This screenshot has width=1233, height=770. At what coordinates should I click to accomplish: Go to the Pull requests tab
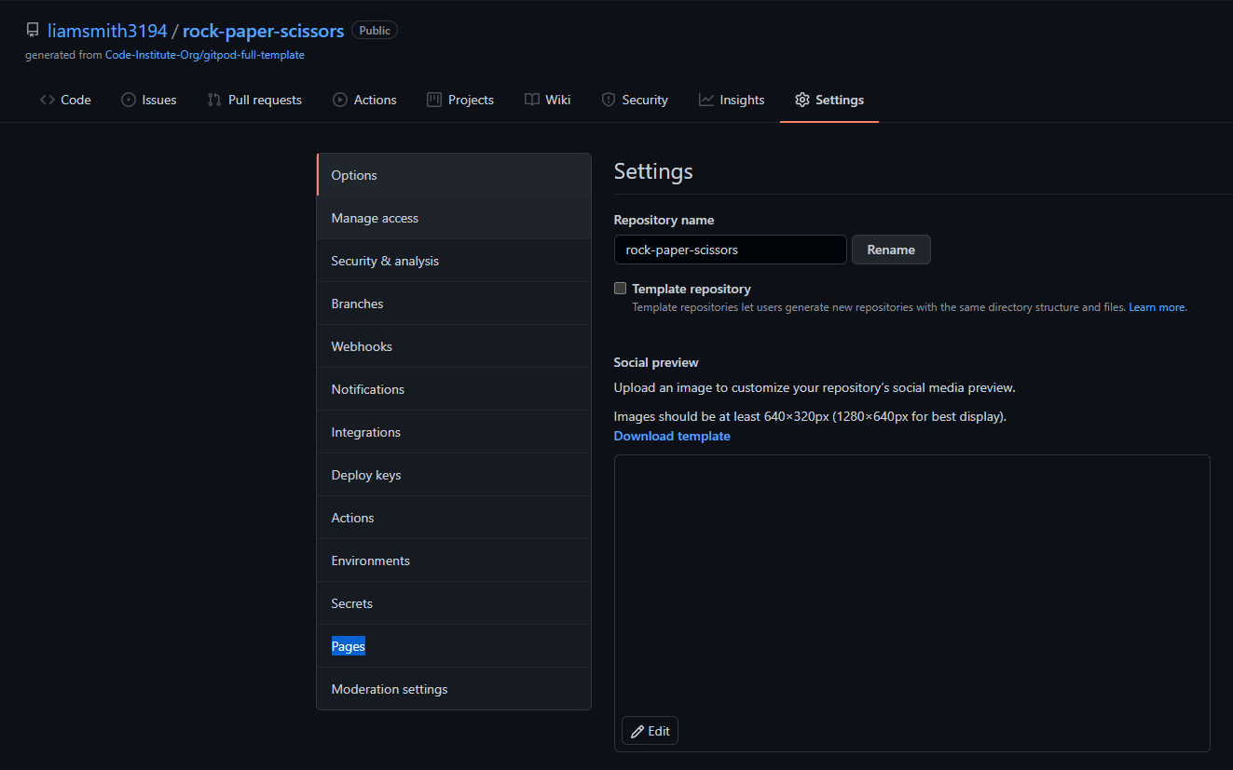coord(254,100)
